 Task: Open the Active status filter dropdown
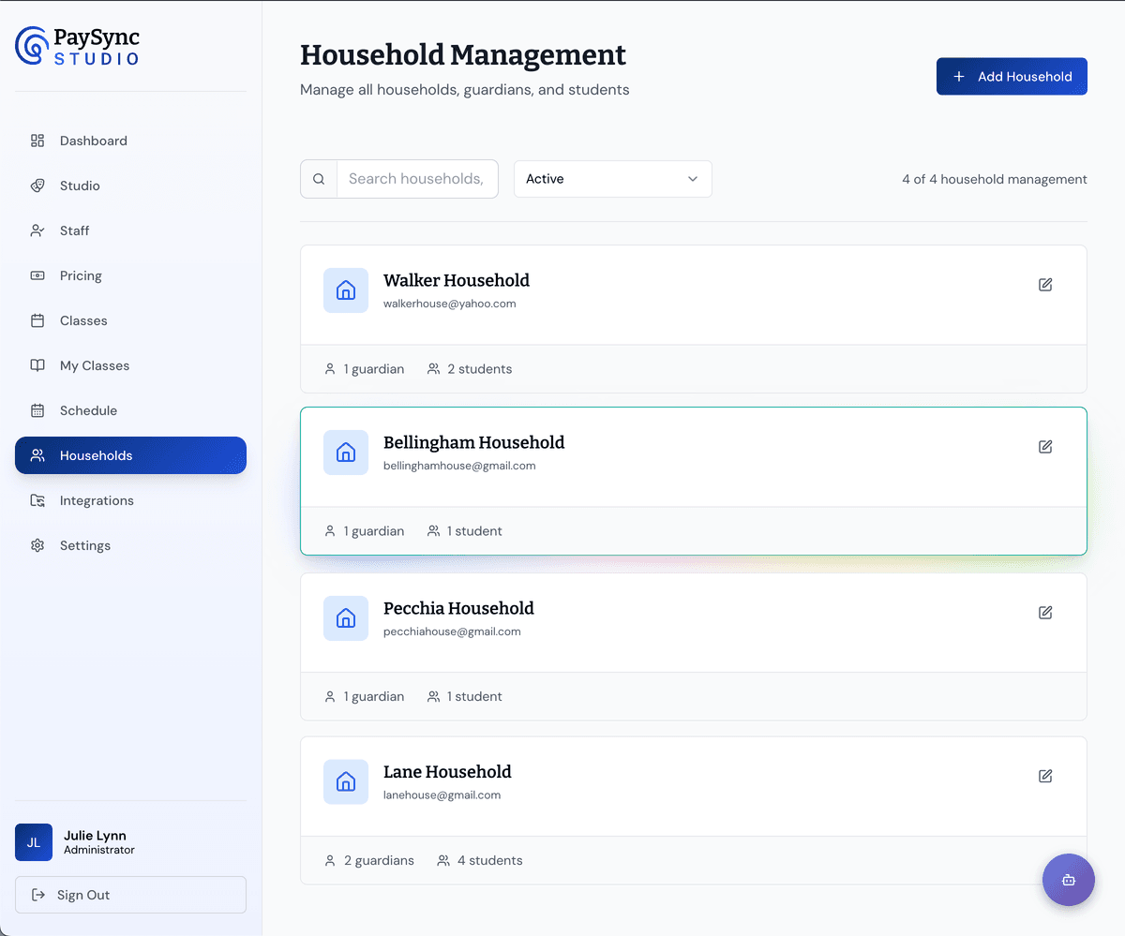[612, 178]
